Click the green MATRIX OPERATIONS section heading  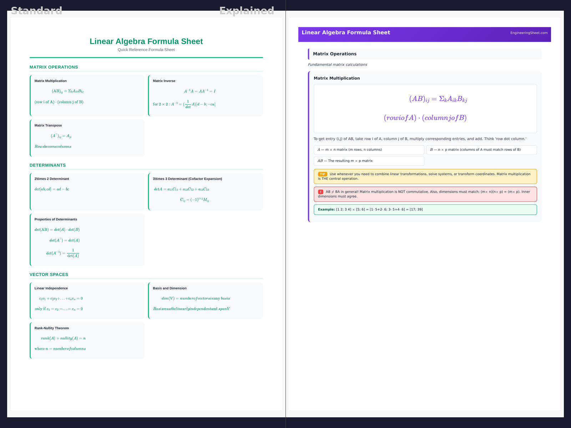(x=54, y=67)
